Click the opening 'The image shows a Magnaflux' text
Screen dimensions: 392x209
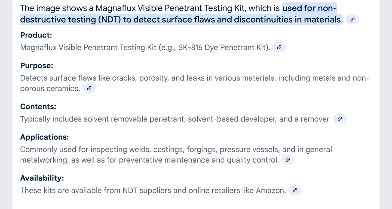coord(78,8)
